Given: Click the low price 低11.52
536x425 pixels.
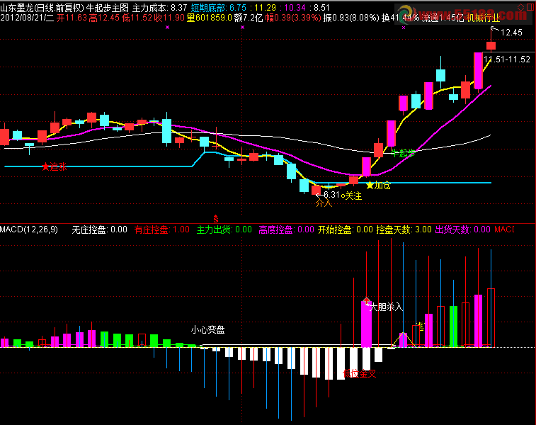Looking at the screenshot, I should [137, 18].
